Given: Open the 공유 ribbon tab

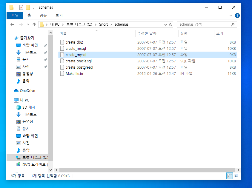Looking at the screenshot, I should [43, 15].
